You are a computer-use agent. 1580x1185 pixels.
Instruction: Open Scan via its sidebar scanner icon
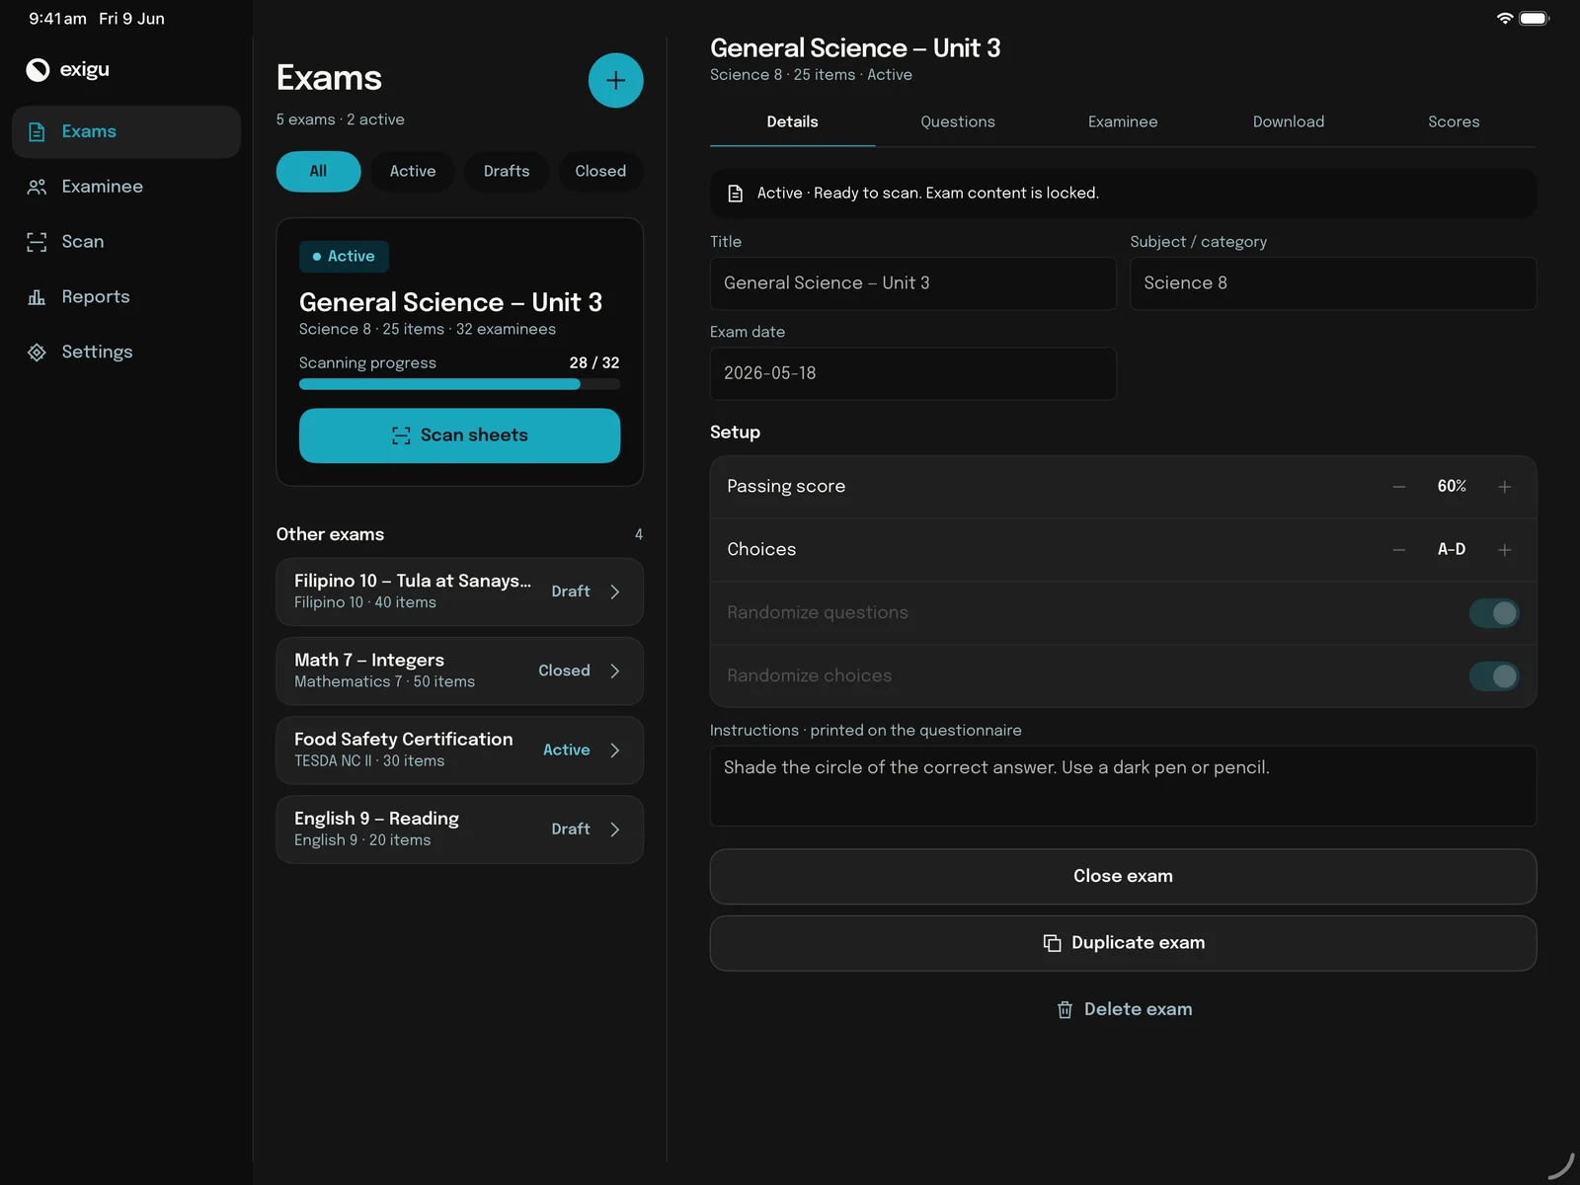37,242
